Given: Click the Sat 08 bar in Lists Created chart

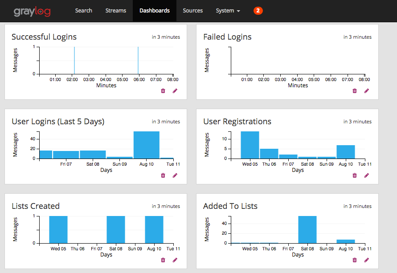Looking at the screenshot, I should (x=116, y=229).
